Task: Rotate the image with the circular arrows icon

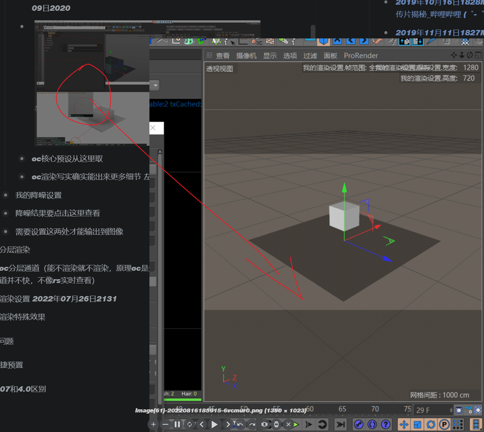Action: tap(189, 424)
